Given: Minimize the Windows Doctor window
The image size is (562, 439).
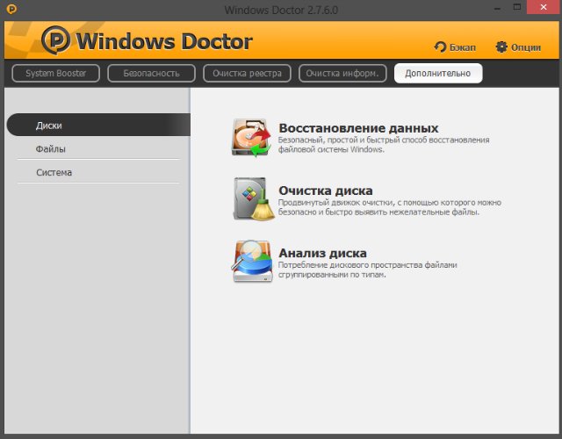Looking at the screenshot, I should click(x=497, y=7).
